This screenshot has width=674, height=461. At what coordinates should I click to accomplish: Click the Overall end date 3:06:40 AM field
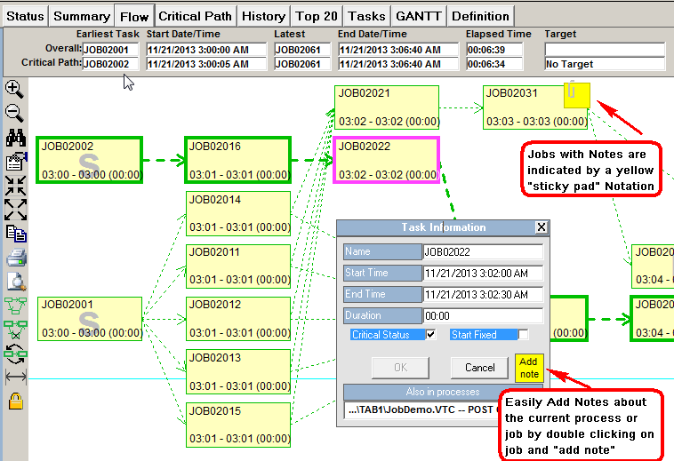coord(398,50)
